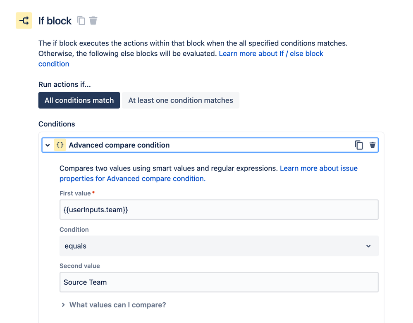Click the Advanced compare condition braces icon
Screen dimensions: 413x323
point(60,145)
